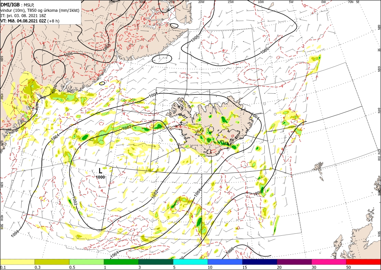
Task: Click the '10W' longitude label at top
Action: (x=261, y=2)
